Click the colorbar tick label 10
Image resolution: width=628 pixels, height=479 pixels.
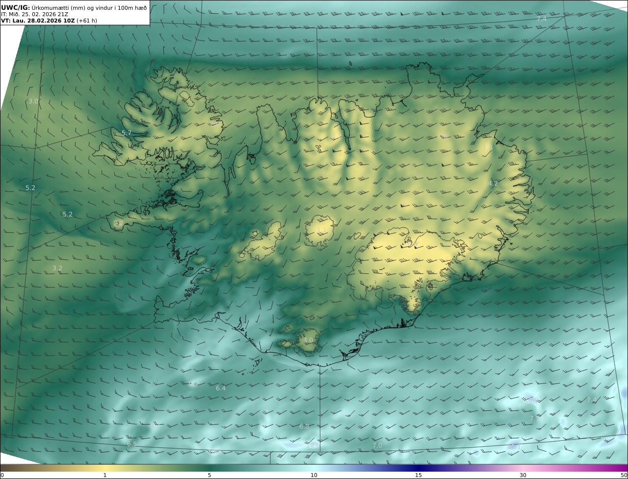314,475
